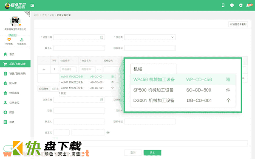Click the second wider 自定义 input box
The image size is (255, 159).
pyautogui.click(x=88, y=133)
